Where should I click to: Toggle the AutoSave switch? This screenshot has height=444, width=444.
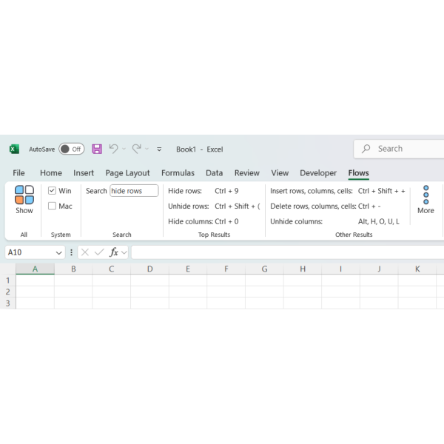tap(72, 149)
